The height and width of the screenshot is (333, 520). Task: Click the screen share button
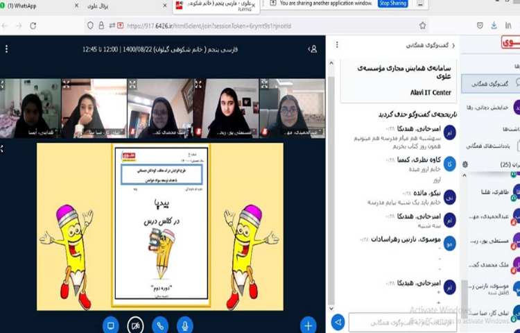pyautogui.click(x=111, y=325)
